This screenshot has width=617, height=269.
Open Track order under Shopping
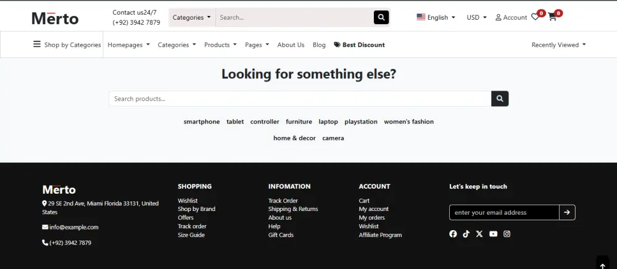192,226
